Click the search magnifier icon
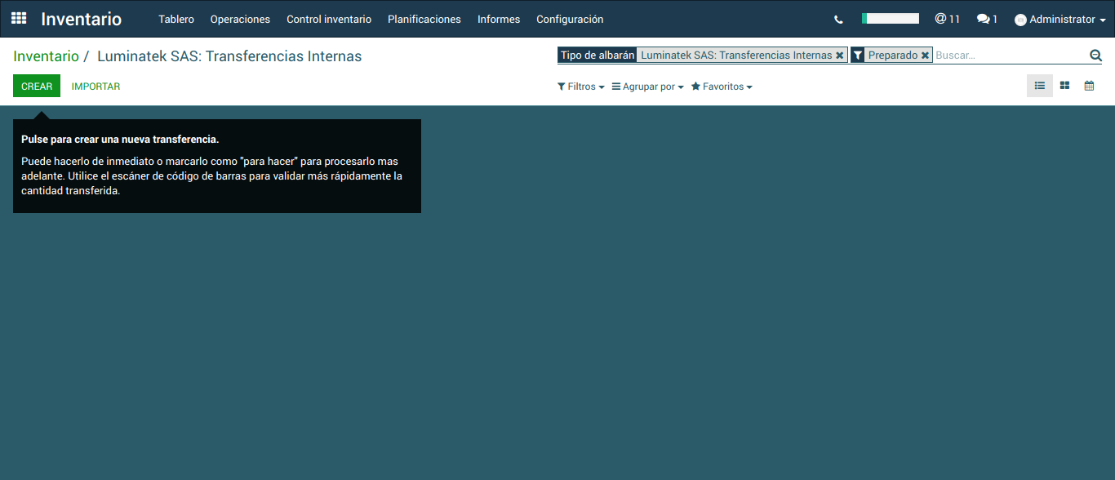 1095,56
